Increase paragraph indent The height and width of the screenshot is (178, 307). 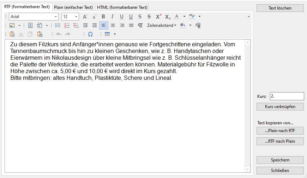(x=95, y=25)
